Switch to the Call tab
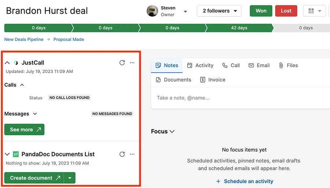The width and height of the screenshot is (330, 188). click(231, 65)
